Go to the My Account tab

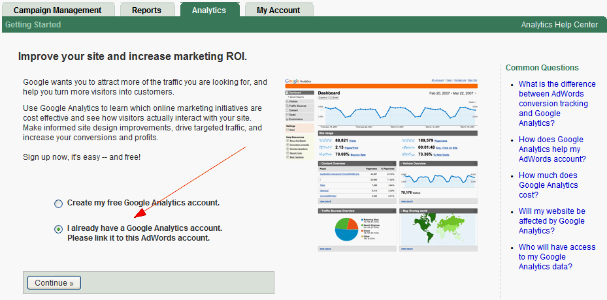click(x=279, y=10)
